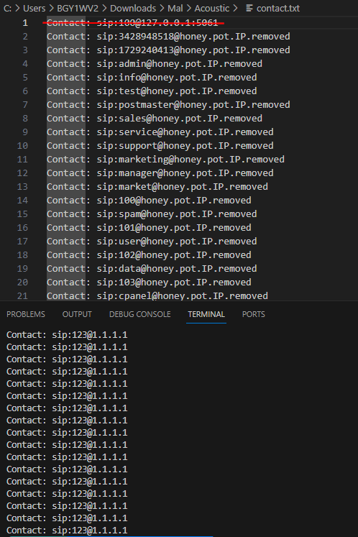The height and width of the screenshot is (537, 358).
Task: Open the DEBUG CONSOLE tab
Action: click(x=139, y=314)
